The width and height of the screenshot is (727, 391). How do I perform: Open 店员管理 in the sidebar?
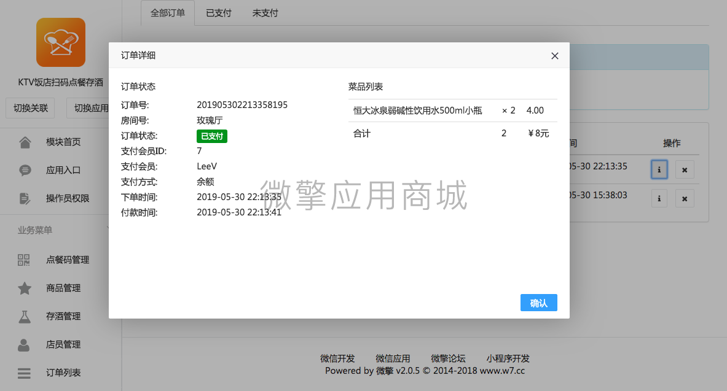tap(63, 345)
